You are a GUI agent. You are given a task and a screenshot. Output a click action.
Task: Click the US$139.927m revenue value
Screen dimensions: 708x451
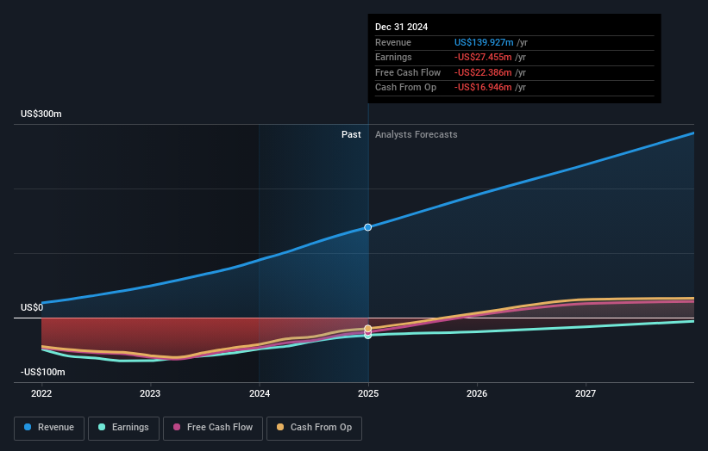tap(484, 42)
